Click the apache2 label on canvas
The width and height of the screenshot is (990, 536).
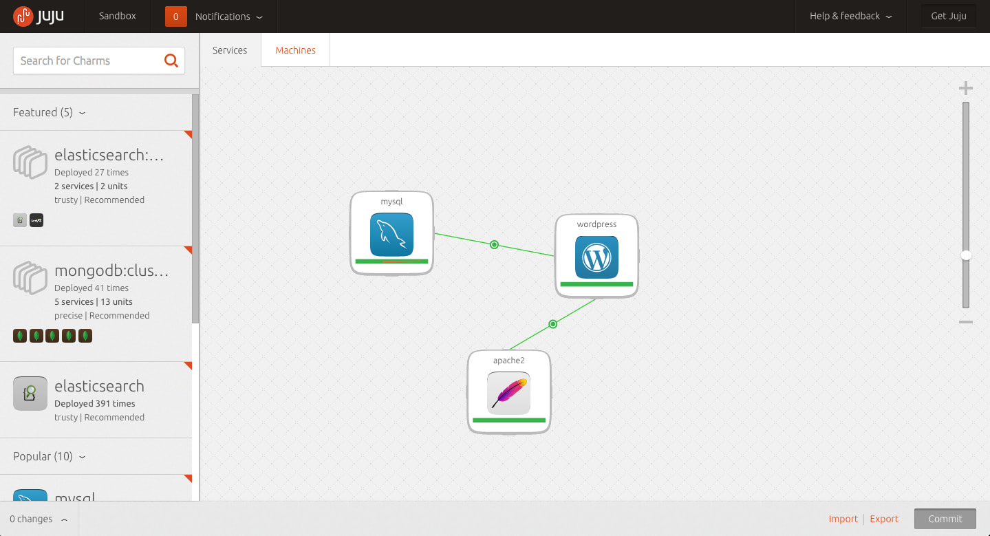coord(509,361)
